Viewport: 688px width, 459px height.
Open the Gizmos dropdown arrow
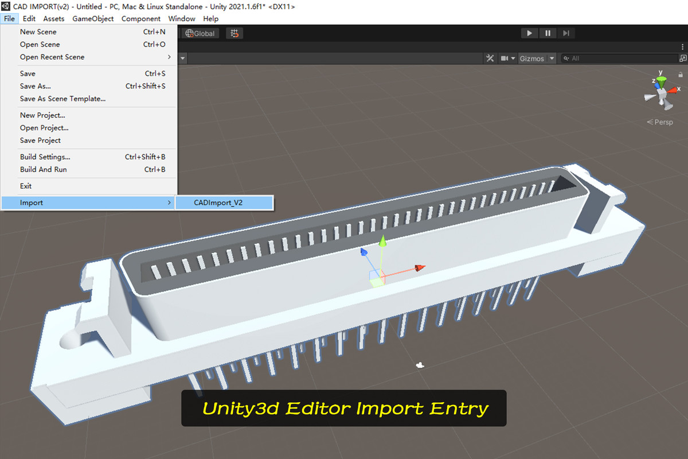pos(552,59)
